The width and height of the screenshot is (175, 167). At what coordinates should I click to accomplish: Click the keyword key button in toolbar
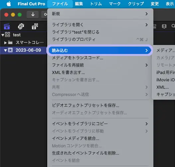(x=45, y=15)
